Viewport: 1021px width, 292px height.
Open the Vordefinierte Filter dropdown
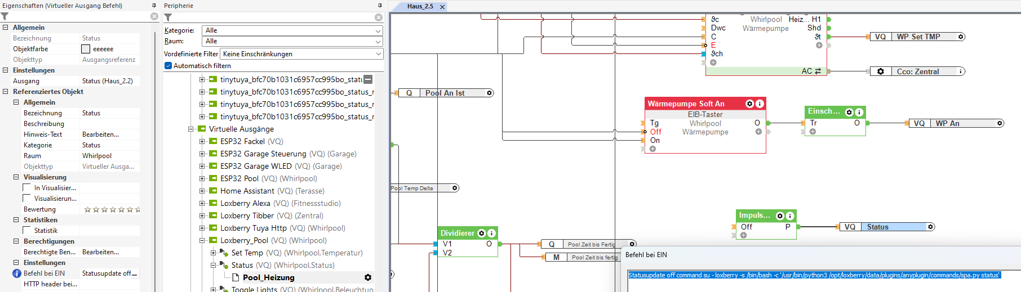301,54
